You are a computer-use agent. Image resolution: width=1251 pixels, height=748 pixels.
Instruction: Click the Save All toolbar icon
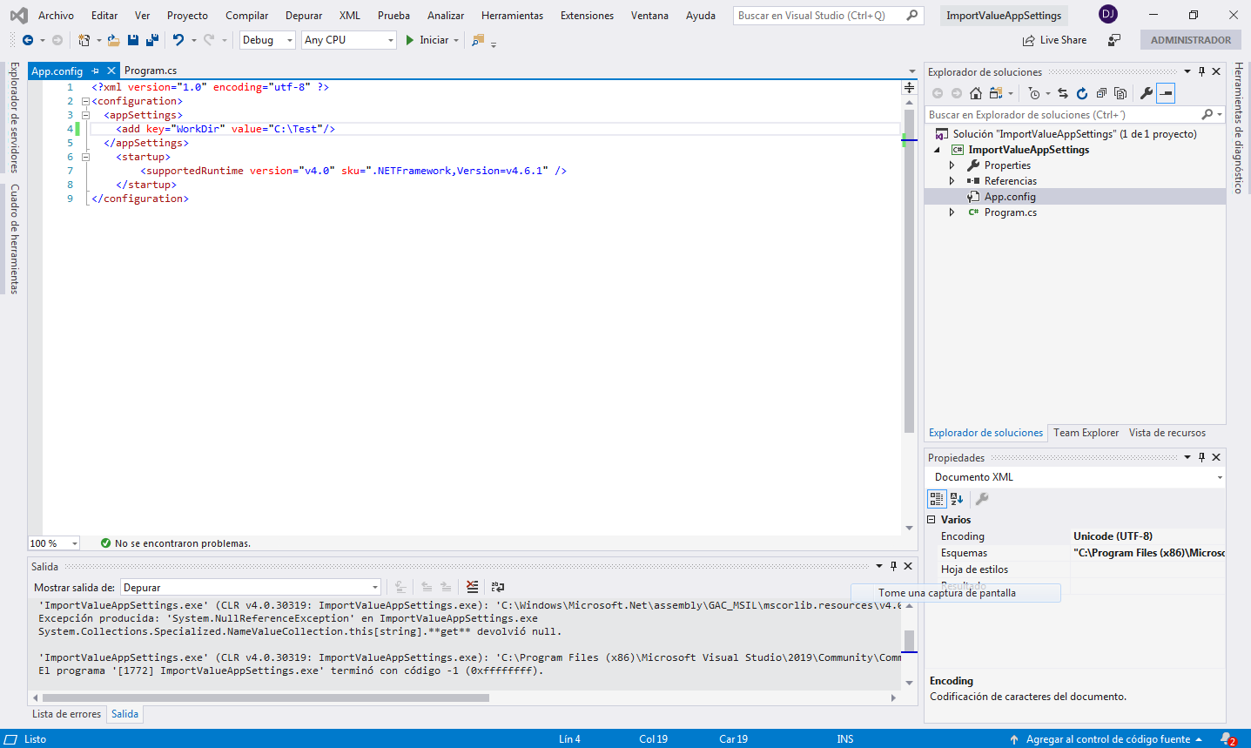coord(152,40)
